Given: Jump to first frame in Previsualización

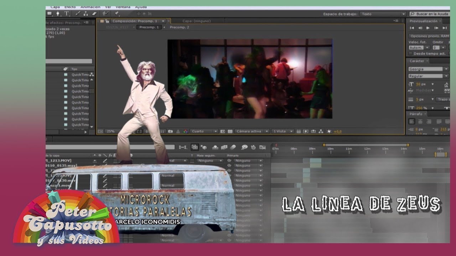Looking at the screenshot, I should click(x=412, y=28).
